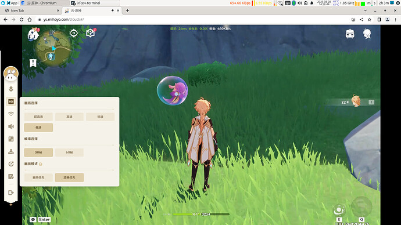This screenshot has height=225, width=401.
Task: Click the browser home button
Action: pyautogui.click(x=30, y=19)
